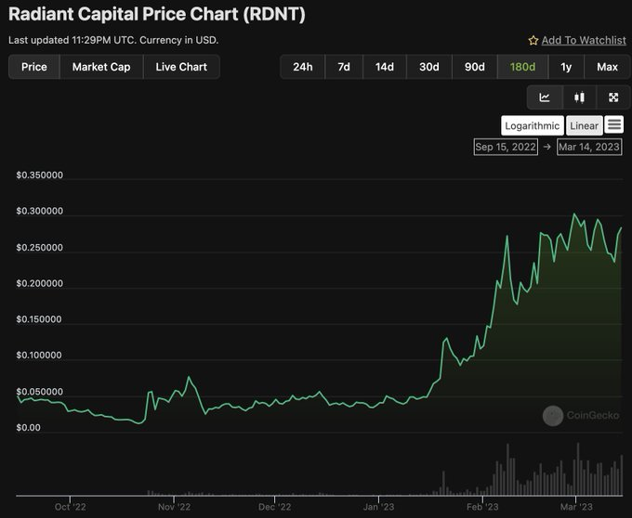
Task: Set chart range to 1y
Action: click(566, 67)
